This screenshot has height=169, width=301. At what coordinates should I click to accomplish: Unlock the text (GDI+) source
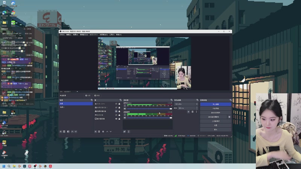coord(119,104)
